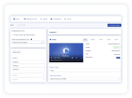Click the Ajustes clock icon

(x=41, y=19)
